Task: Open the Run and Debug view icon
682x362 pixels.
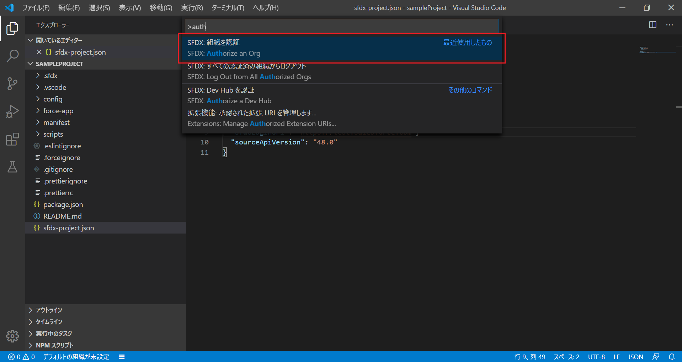Action: [12, 111]
